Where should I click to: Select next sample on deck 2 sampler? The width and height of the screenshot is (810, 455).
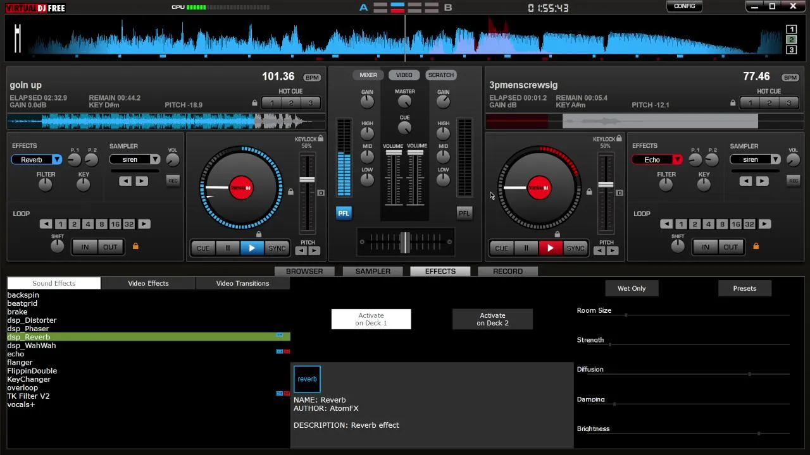pyautogui.click(x=762, y=181)
